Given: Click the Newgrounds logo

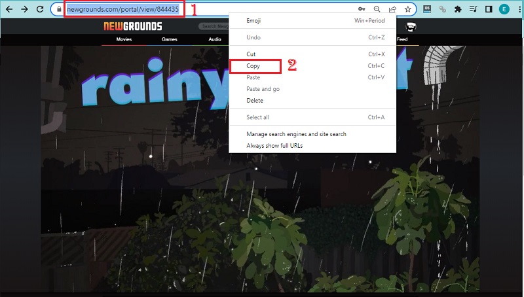Looking at the screenshot, I should (133, 26).
